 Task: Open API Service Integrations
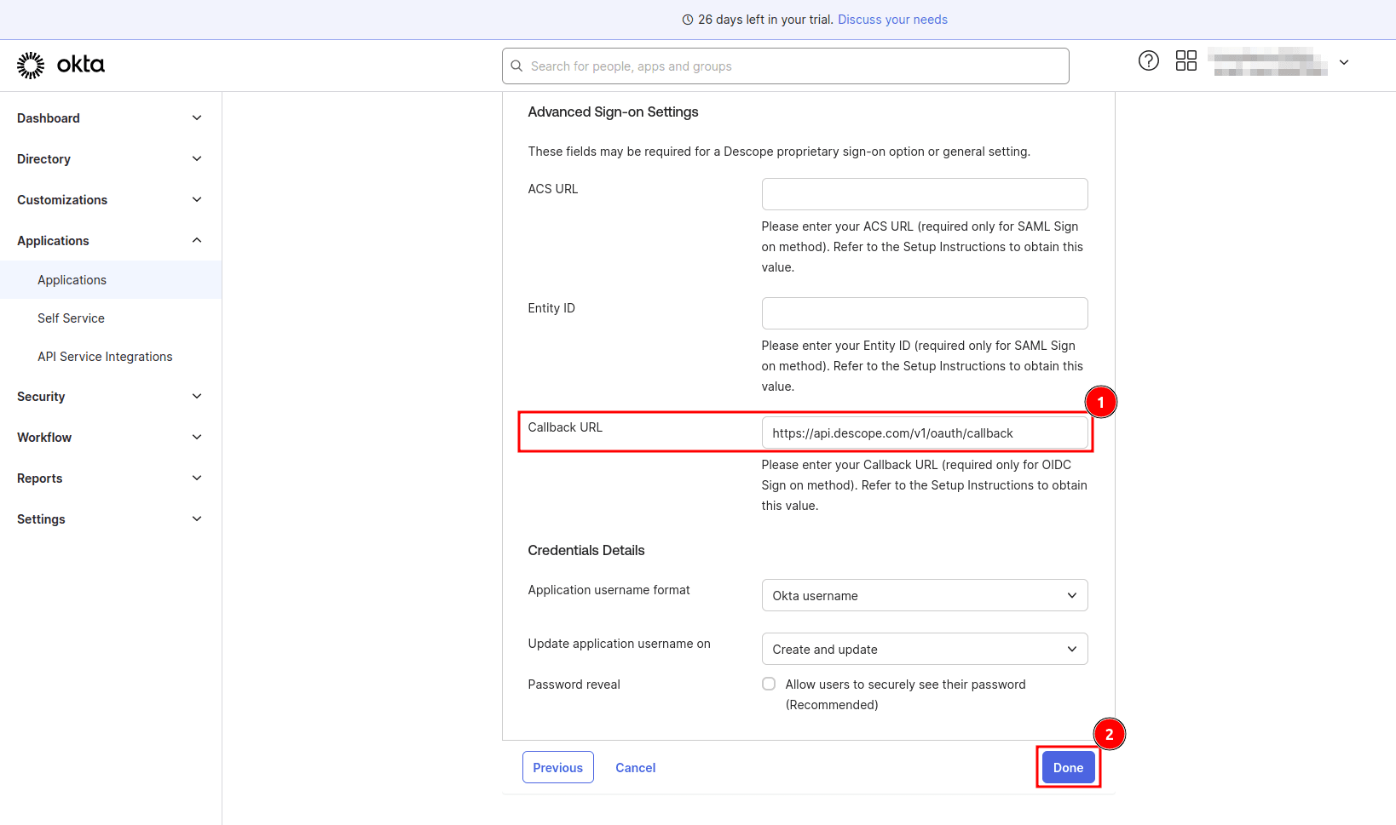coord(105,356)
